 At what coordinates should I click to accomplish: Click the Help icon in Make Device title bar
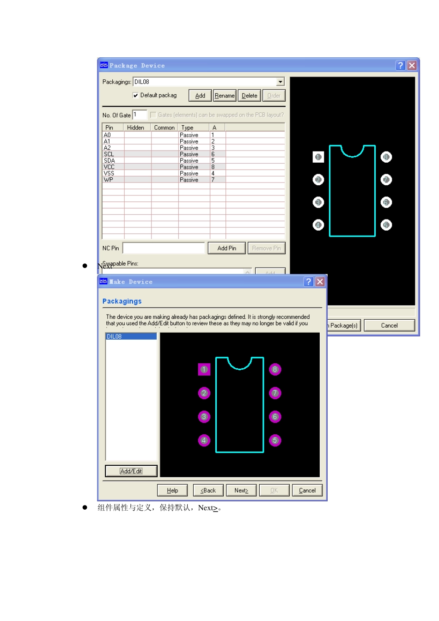[x=309, y=282]
